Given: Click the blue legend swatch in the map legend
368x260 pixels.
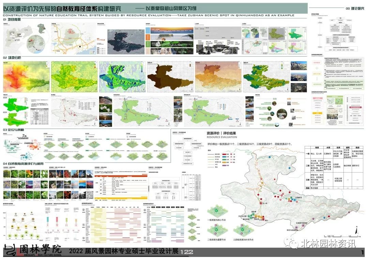Looking at the screenshot, I should (224, 157).
